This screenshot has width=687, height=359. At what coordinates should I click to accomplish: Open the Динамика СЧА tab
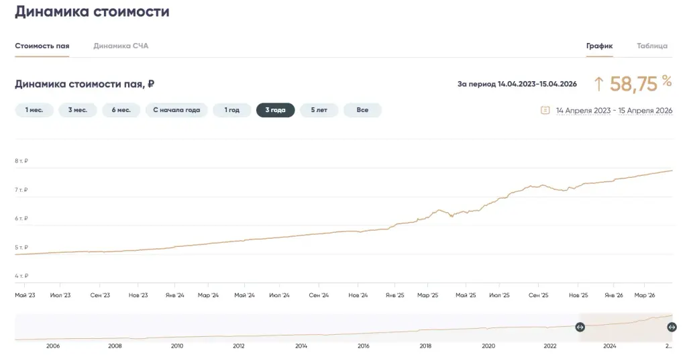(121, 46)
